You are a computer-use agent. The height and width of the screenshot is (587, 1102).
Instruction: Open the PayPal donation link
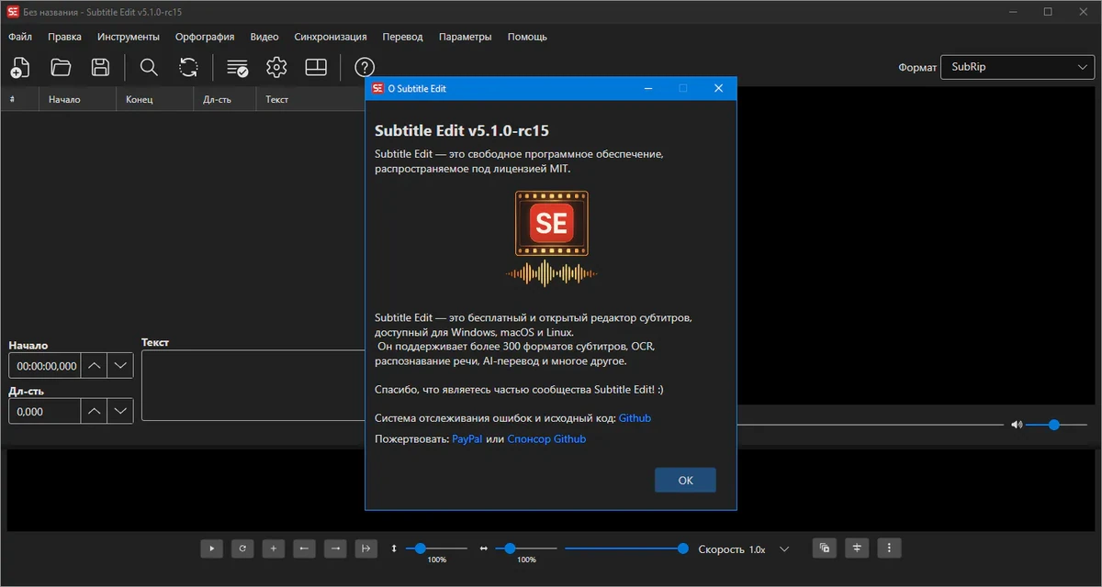(x=467, y=439)
